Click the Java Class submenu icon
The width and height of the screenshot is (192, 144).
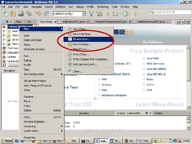(x=70, y=29)
